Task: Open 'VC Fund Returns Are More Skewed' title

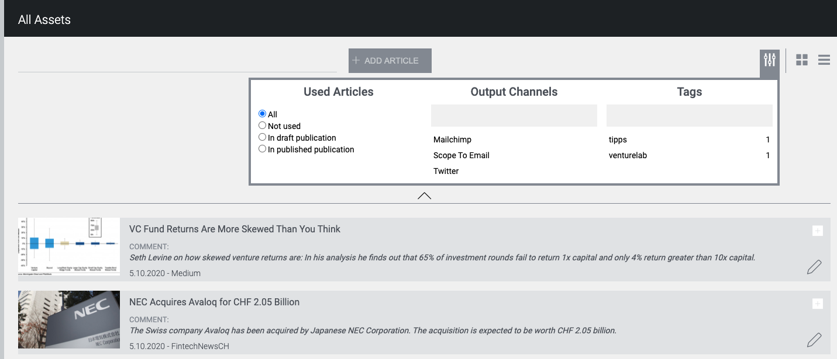Action: [x=235, y=229]
